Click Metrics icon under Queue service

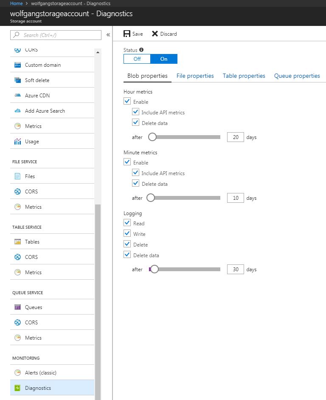pyautogui.click(x=17, y=338)
